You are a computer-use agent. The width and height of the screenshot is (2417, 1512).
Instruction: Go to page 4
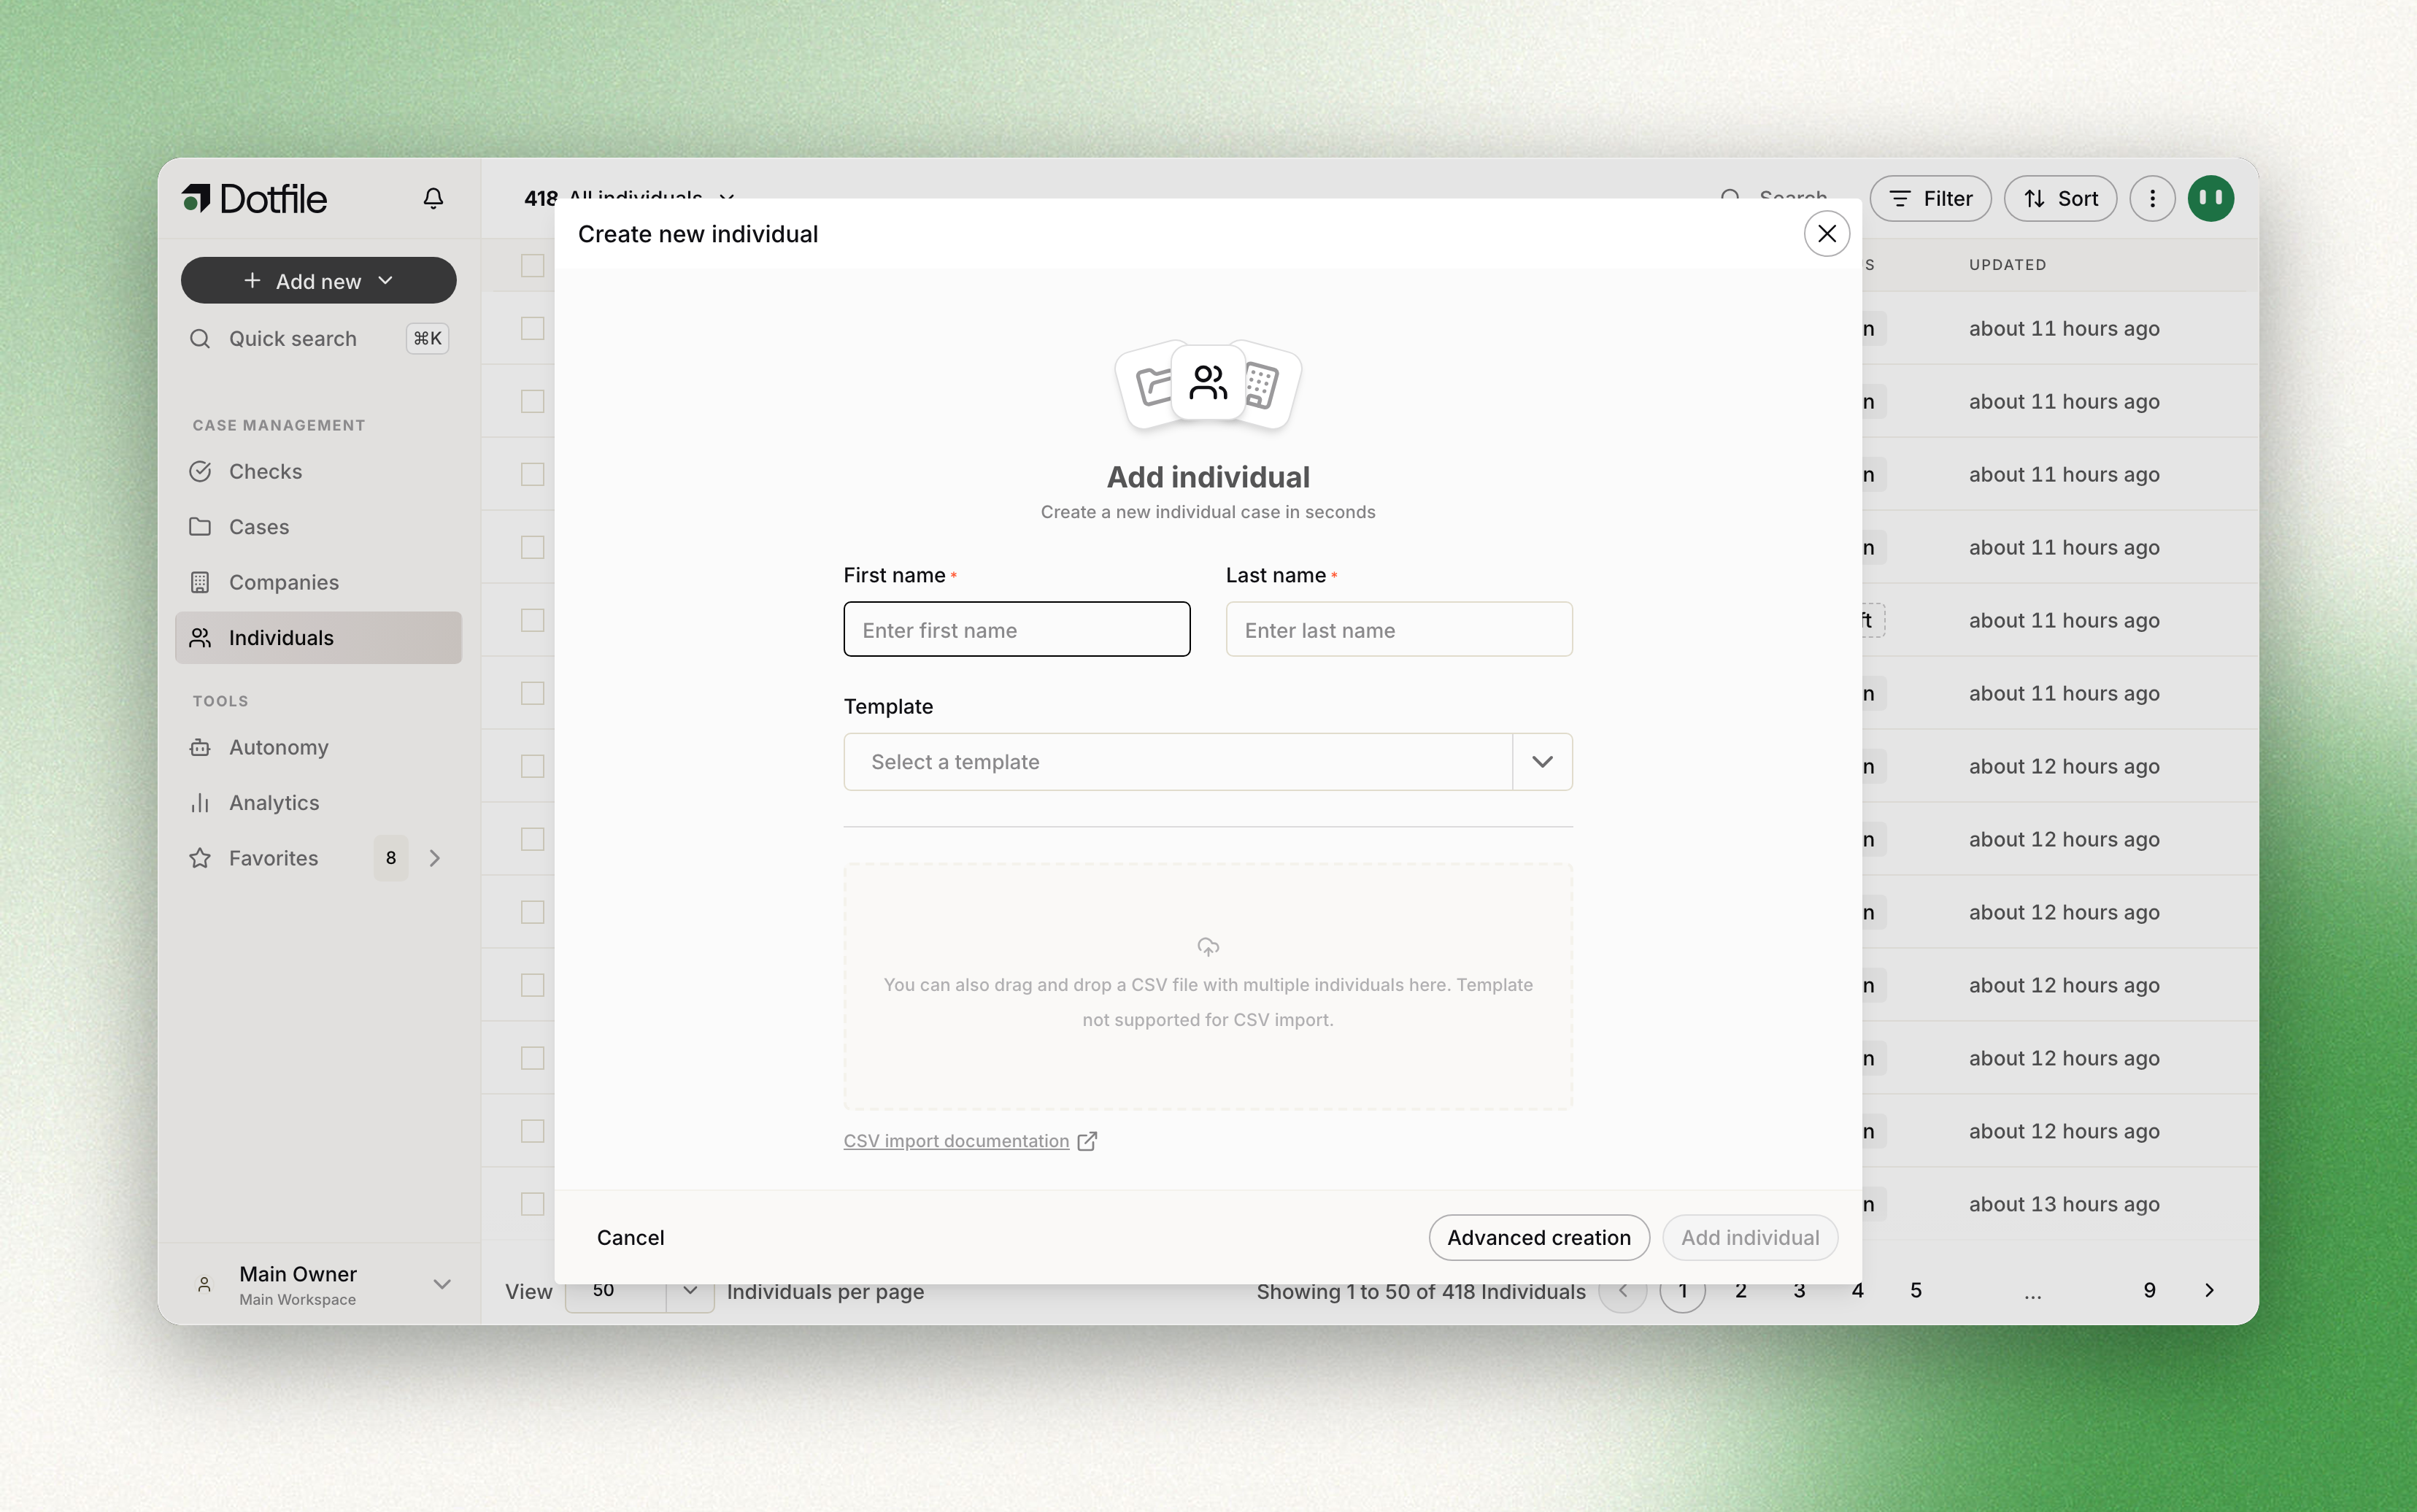[x=1857, y=1290]
